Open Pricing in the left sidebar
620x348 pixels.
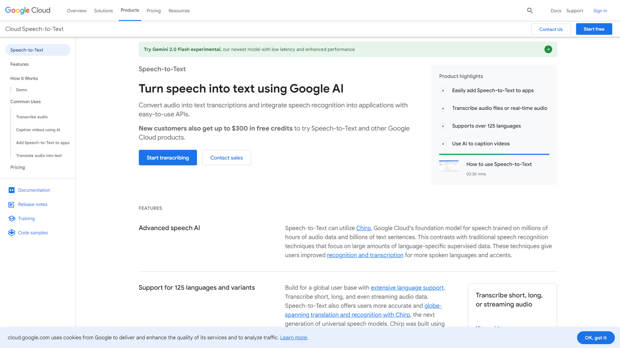point(17,167)
